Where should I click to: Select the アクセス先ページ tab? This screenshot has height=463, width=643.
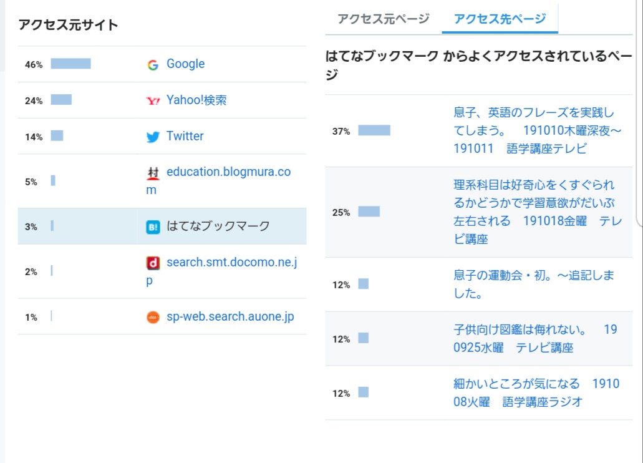click(x=500, y=19)
